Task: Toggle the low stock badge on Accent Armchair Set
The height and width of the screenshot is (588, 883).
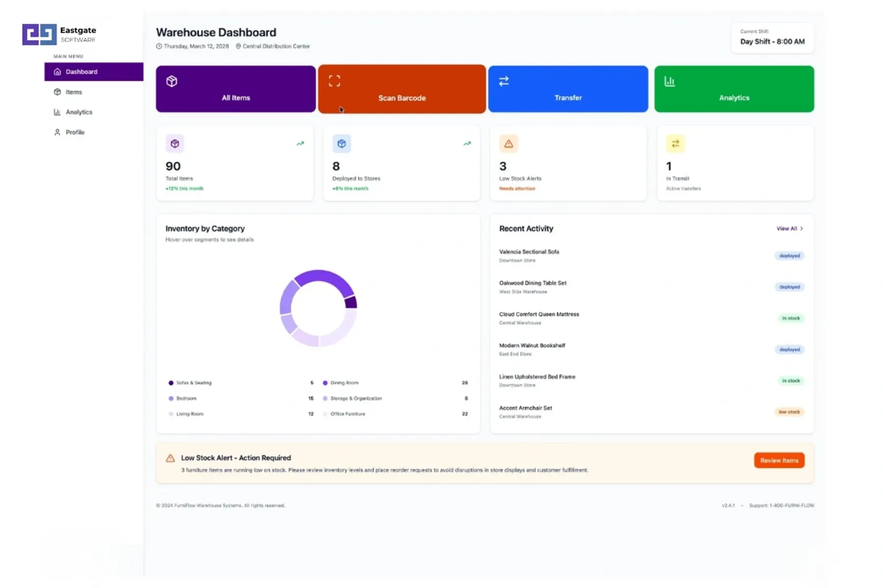Action: coord(789,412)
